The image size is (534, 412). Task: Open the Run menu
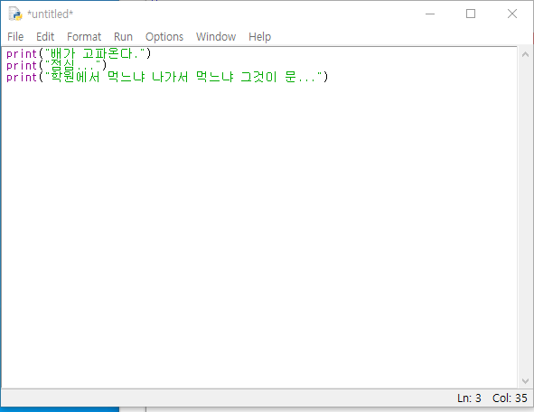[123, 36]
